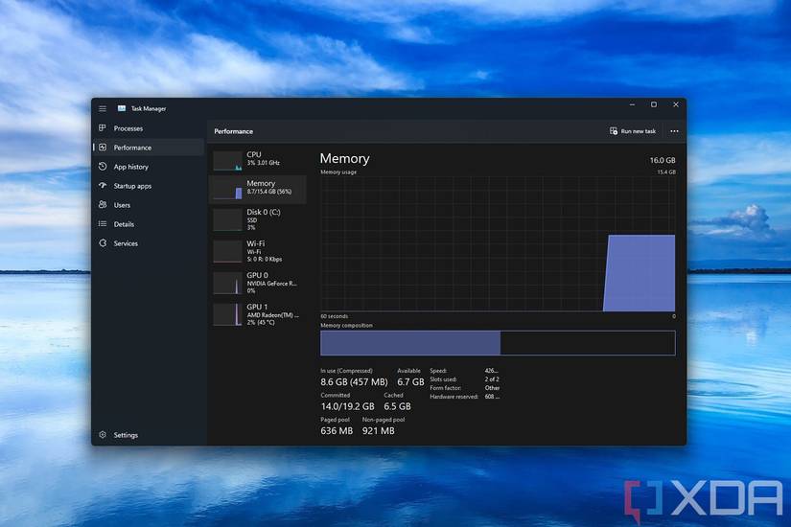
Task: Click the Run new task icon
Action: click(x=614, y=131)
